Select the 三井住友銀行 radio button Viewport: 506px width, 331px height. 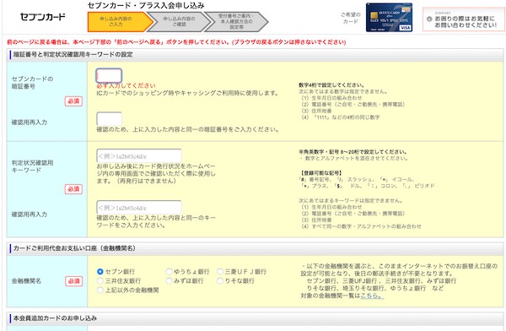[100, 281]
